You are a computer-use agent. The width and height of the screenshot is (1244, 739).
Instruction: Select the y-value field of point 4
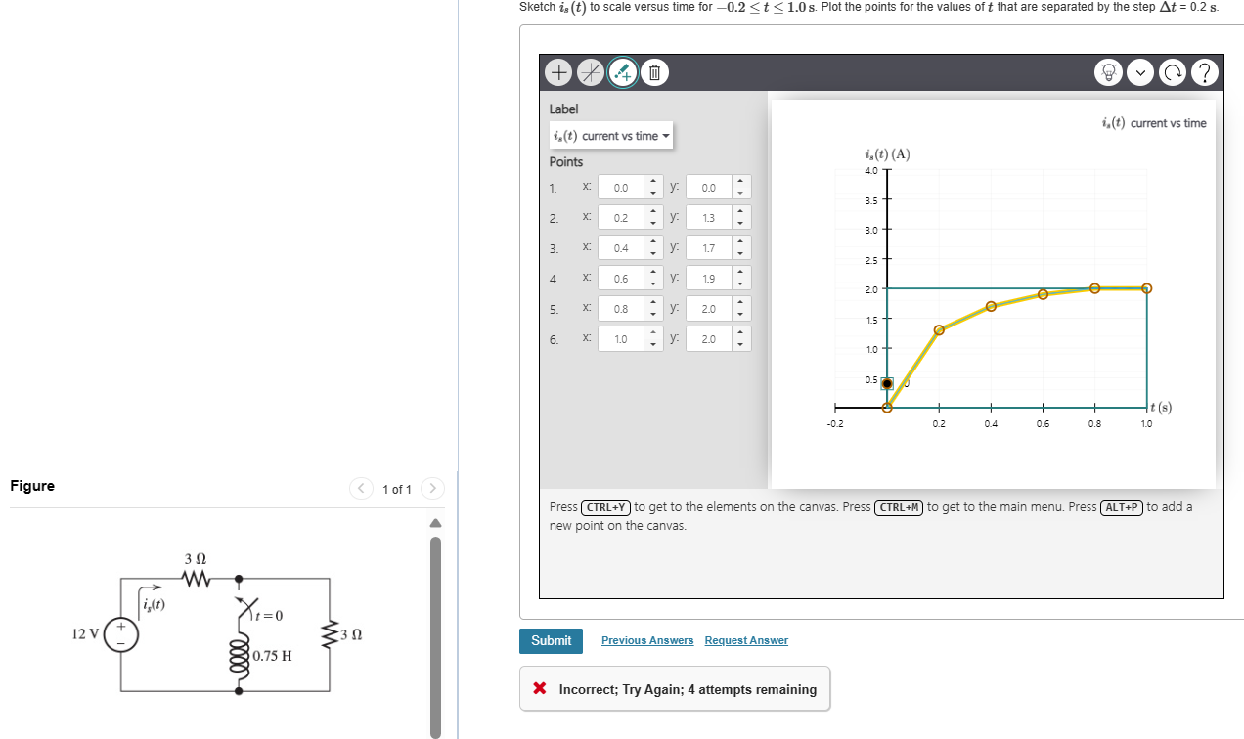pos(708,278)
